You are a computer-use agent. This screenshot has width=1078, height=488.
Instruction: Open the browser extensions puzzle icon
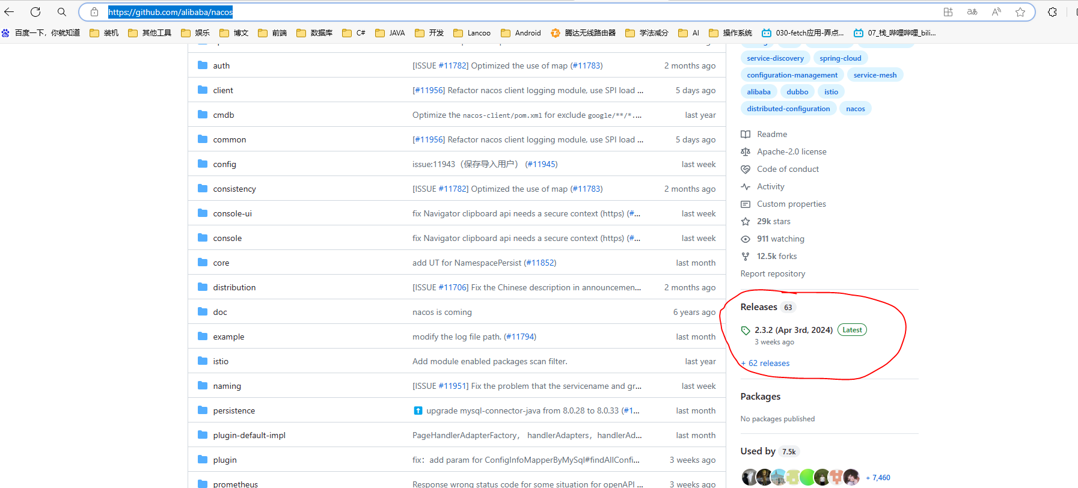point(1052,12)
